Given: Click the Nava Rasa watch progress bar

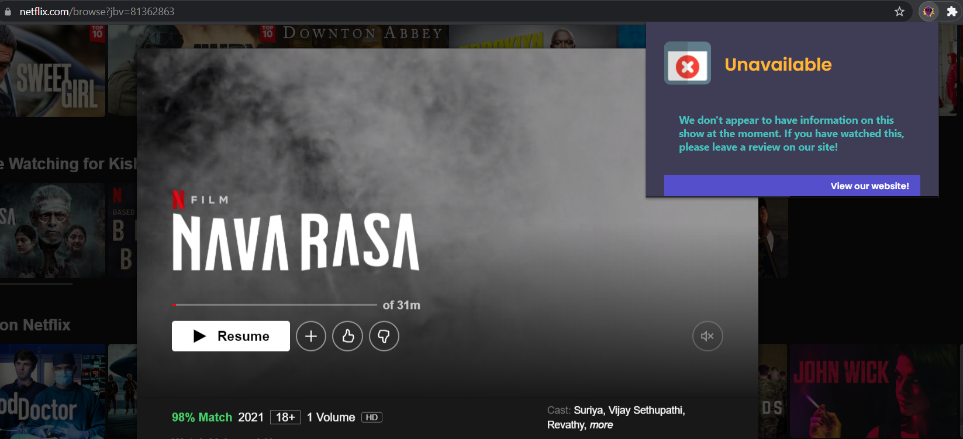Looking at the screenshot, I should pos(274,305).
